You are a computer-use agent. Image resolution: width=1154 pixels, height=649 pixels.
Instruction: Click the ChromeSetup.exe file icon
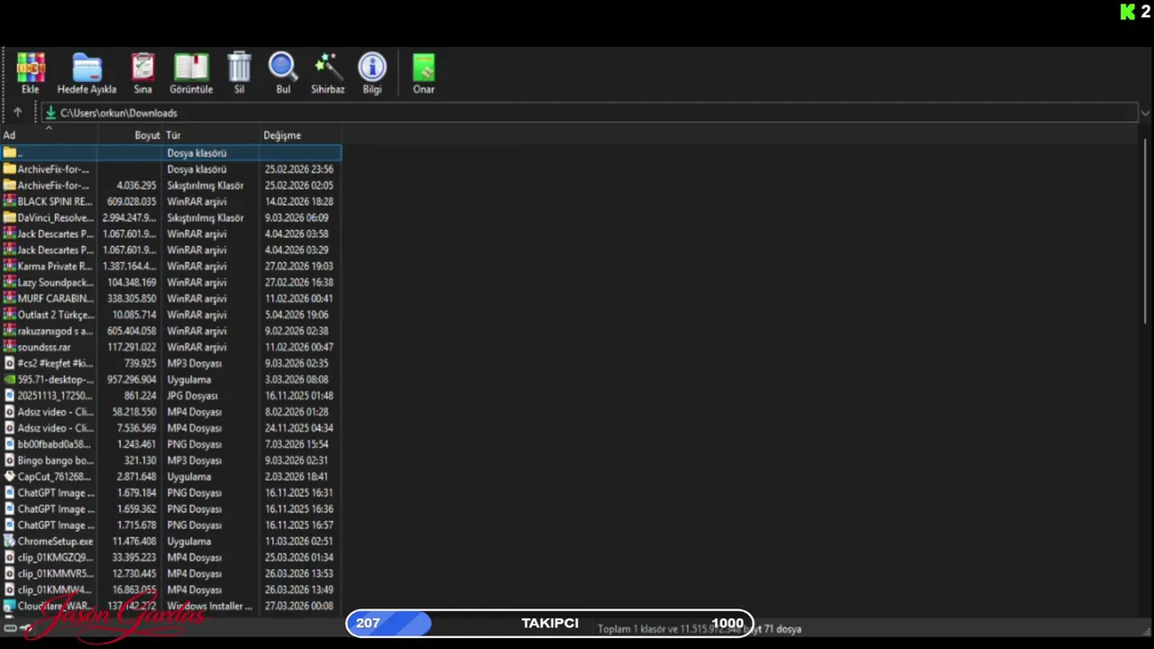pyautogui.click(x=10, y=542)
